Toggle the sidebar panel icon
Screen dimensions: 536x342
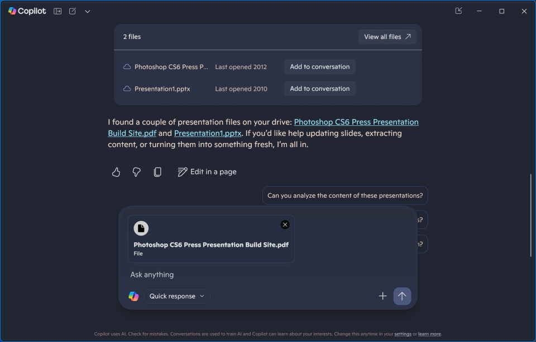(x=58, y=11)
